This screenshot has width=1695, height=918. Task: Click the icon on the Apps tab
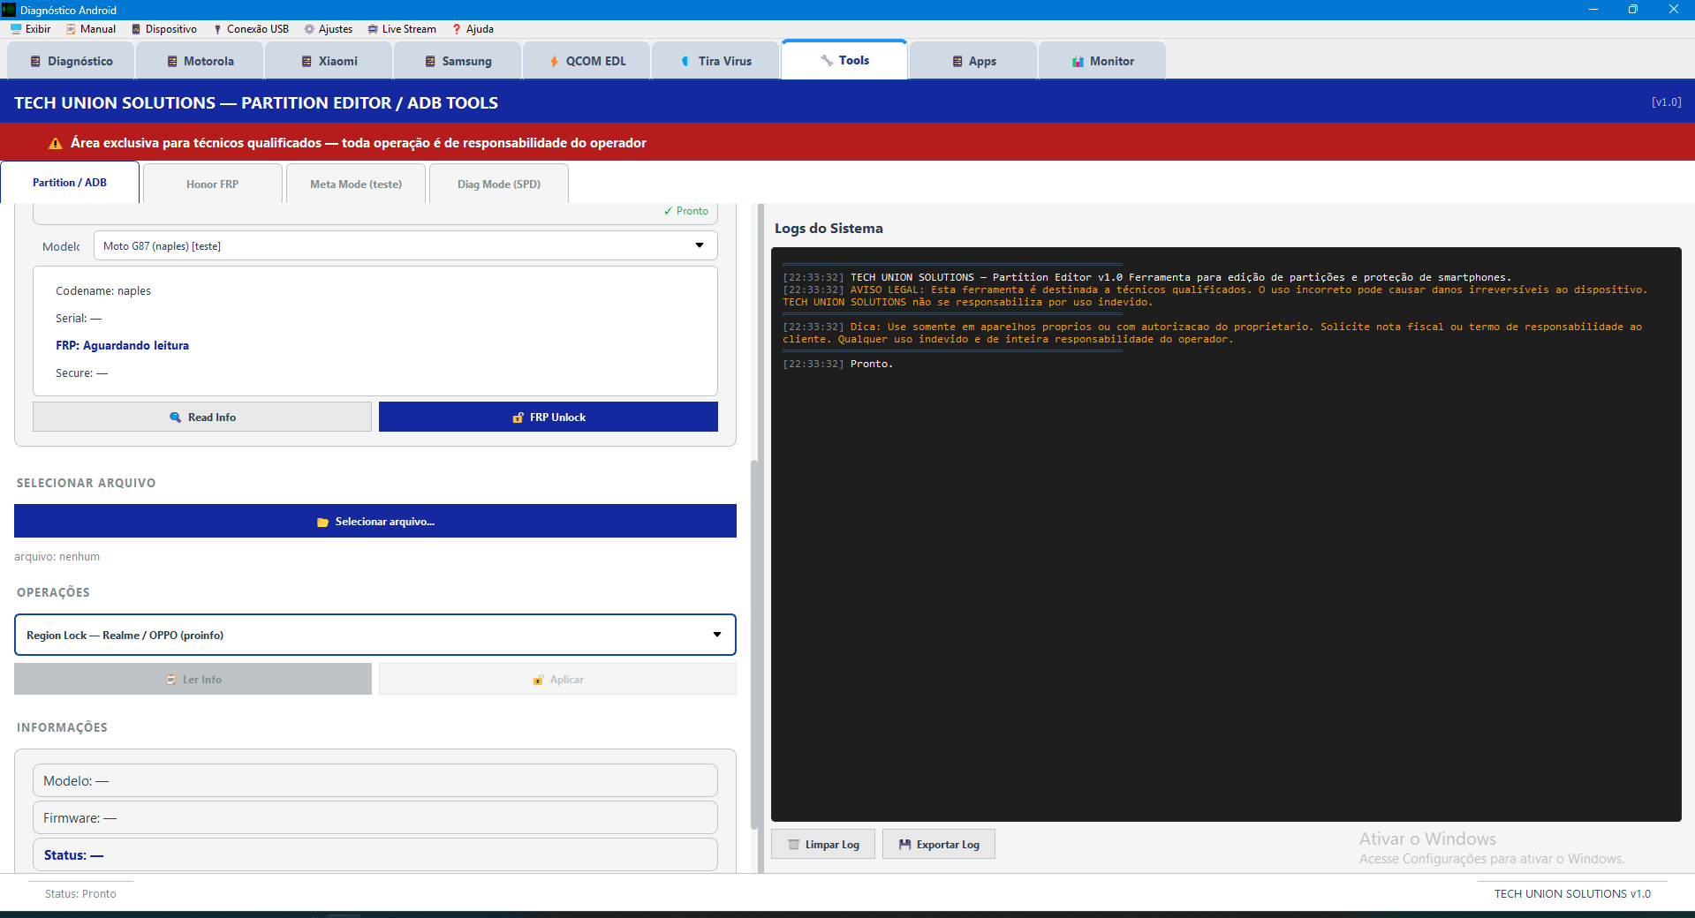pyautogui.click(x=957, y=61)
